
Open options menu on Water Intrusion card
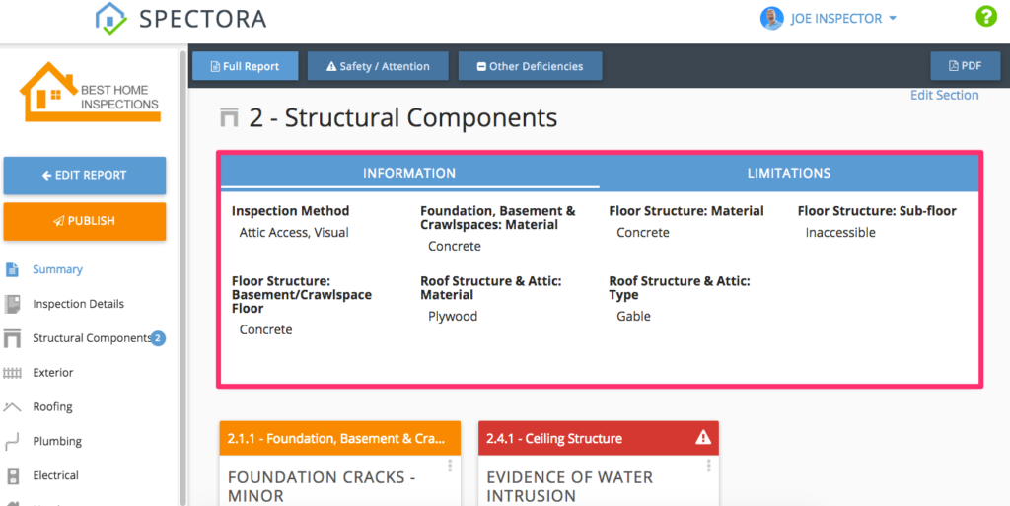707,466
